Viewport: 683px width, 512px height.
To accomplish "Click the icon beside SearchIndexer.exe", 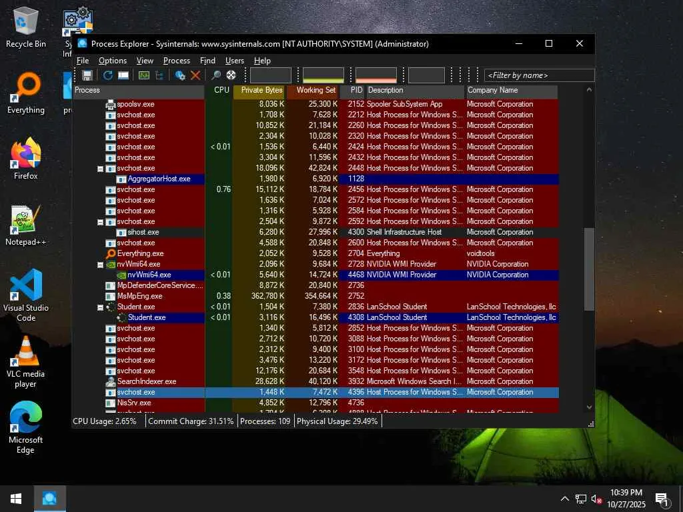I will point(111,381).
